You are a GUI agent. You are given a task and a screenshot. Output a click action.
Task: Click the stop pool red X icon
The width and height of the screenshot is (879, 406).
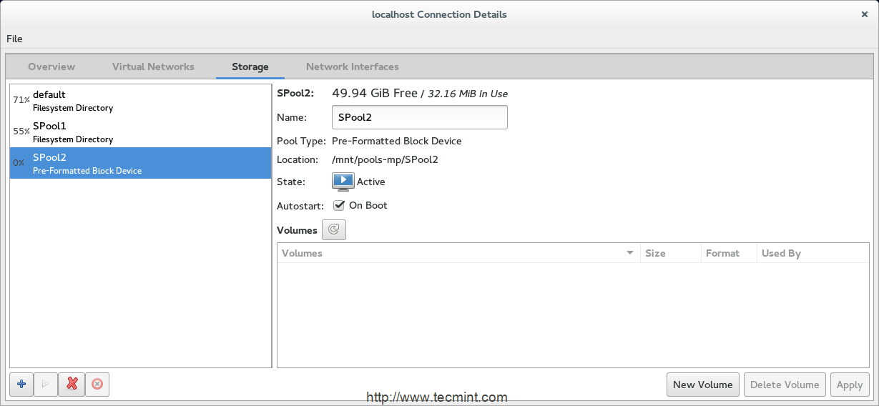point(72,385)
